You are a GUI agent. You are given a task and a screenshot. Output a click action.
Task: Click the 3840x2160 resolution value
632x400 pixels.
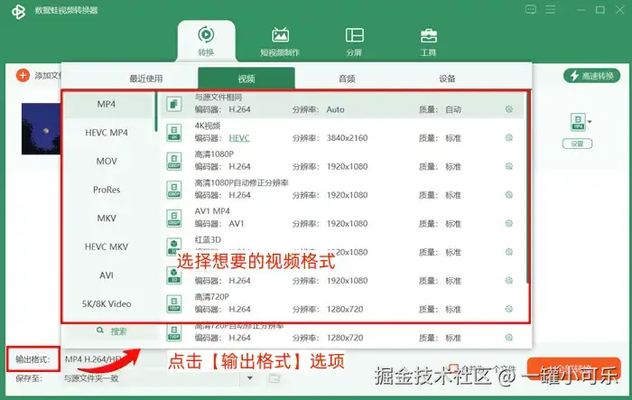click(x=347, y=138)
